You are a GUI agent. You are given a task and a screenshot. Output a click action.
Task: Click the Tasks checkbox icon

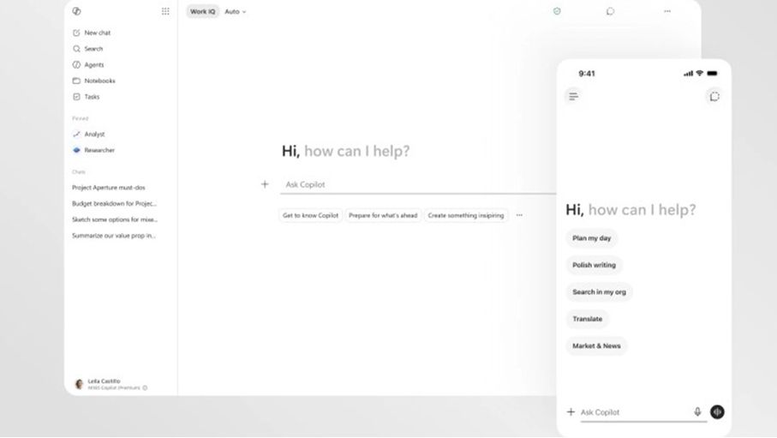76,97
